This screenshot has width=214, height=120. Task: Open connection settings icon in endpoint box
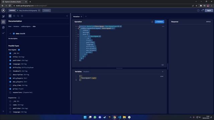pos(39,10)
